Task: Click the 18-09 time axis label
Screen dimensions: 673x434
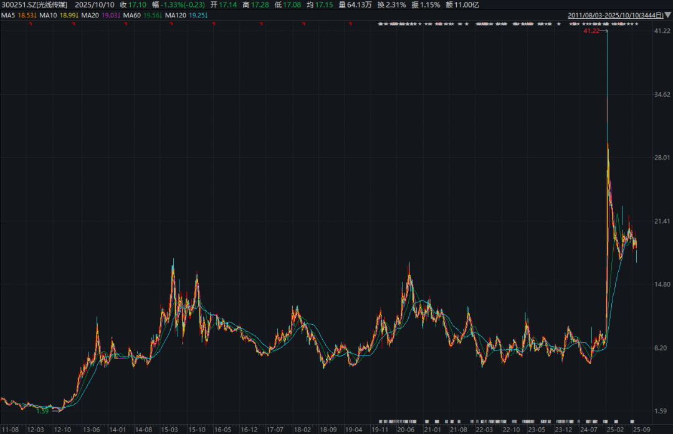Action: (x=328, y=430)
